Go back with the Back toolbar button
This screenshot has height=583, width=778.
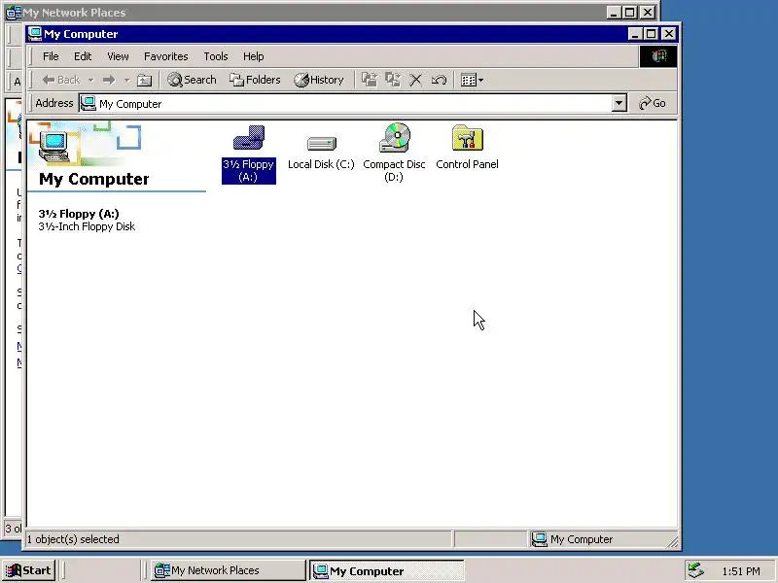pos(61,80)
